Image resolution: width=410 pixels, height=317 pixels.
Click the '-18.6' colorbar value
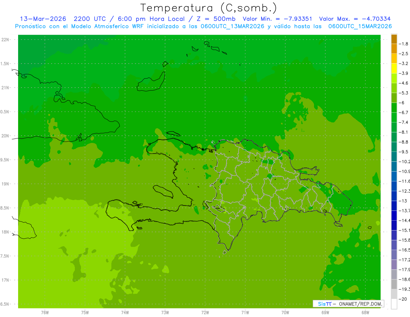(405, 280)
